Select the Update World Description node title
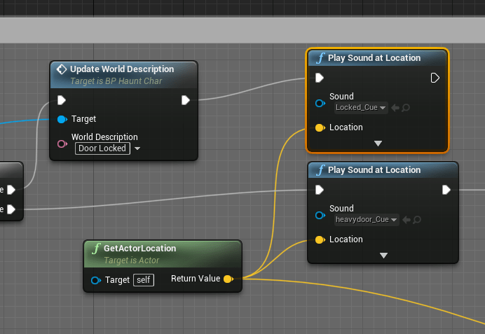The width and height of the screenshot is (485, 334). tap(122, 69)
